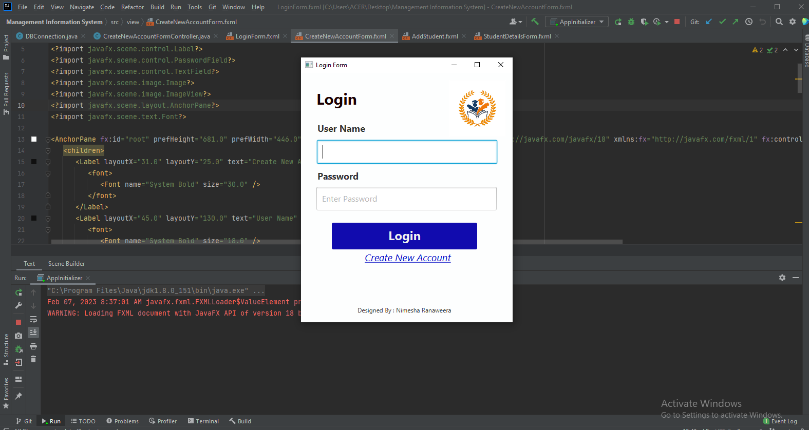Click the Login button in Login Form
The width and height of the screenshot is (809, 430).
404,236
